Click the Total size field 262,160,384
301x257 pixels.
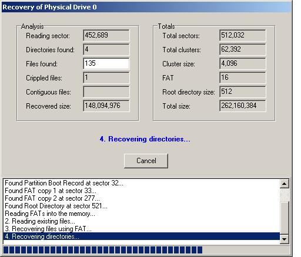click(x=243, y=106)
